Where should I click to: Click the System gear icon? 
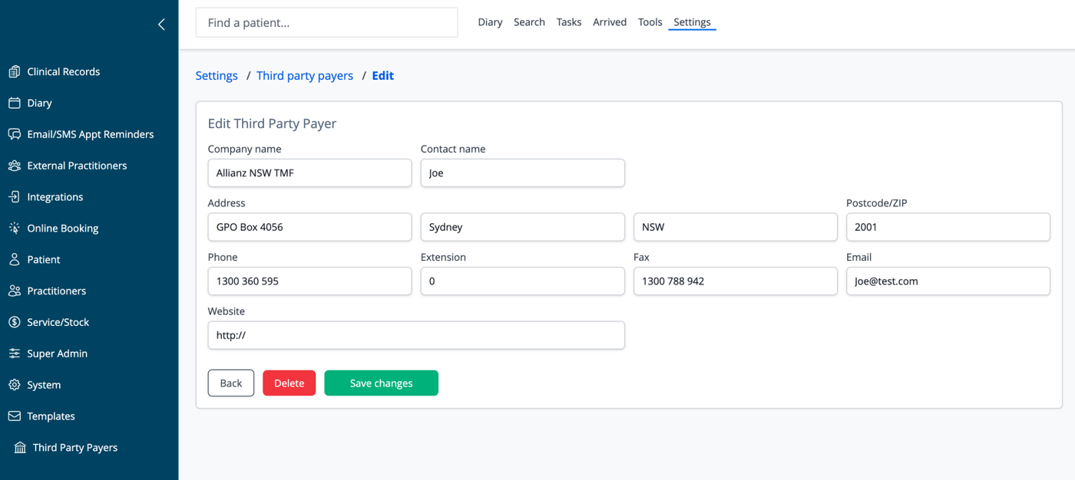pyautogui.click(x=14, y=385)
